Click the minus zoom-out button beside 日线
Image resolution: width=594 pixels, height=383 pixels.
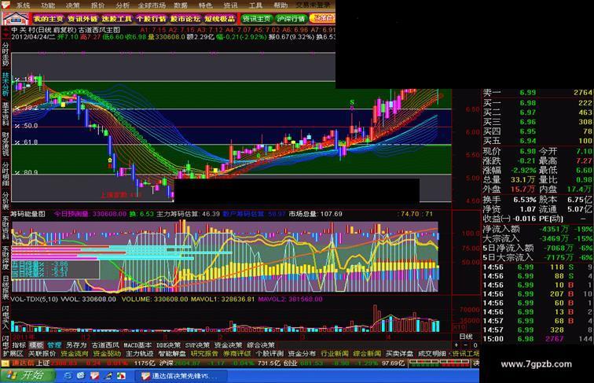coord(466,345)
